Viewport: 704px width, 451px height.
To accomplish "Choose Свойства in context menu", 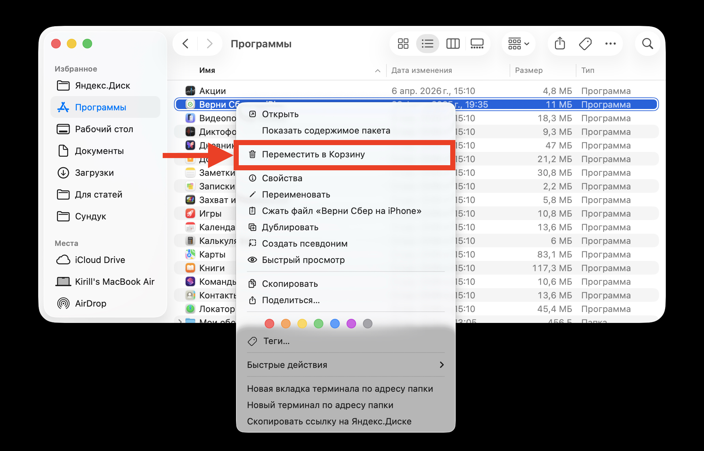I will (x=346, y=178).
